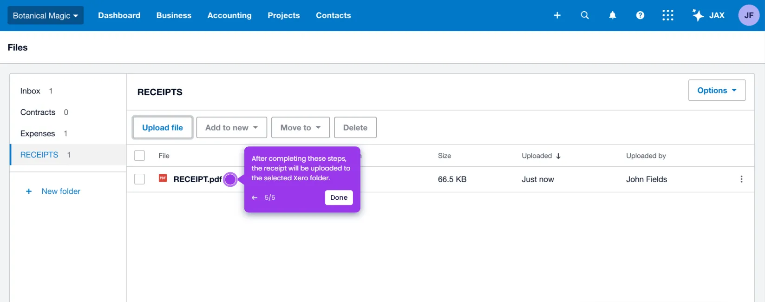Open the Business menu
The image size is (765, 302).
pyautogui.click(x=174, y=15)
